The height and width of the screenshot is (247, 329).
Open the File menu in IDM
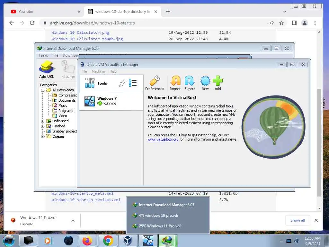(x=55, y=55)
